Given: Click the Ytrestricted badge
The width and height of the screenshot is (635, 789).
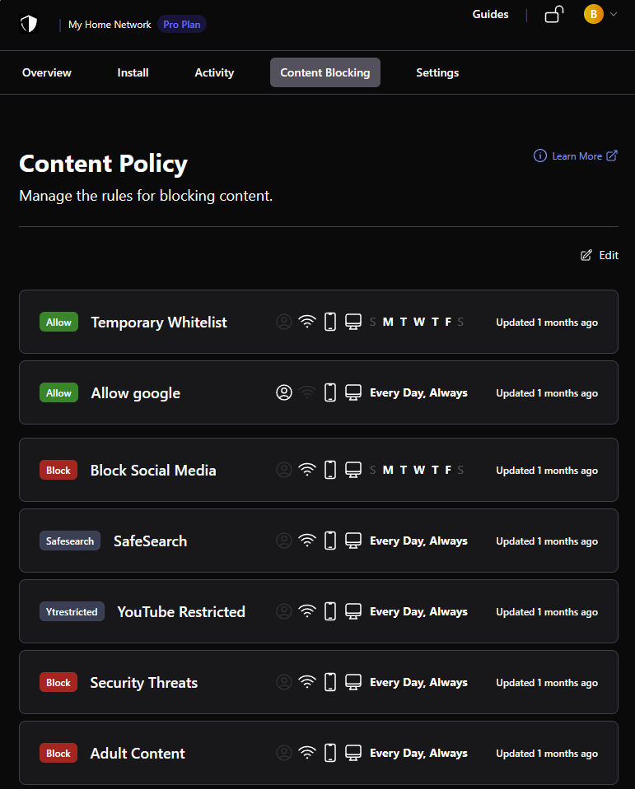Looking at the screenshot, I should (72, 611).
